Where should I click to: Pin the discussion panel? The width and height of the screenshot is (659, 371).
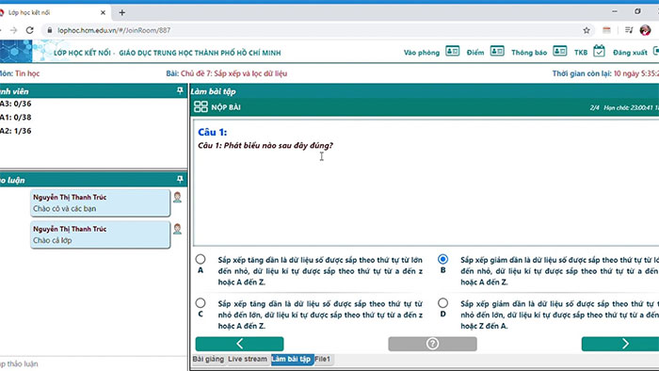click(180, 180)
